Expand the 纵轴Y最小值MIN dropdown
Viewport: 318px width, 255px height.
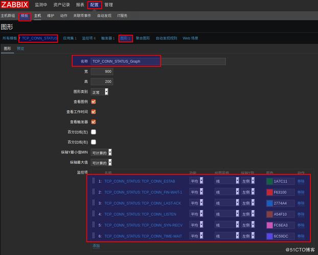click(x=110, y=152)
